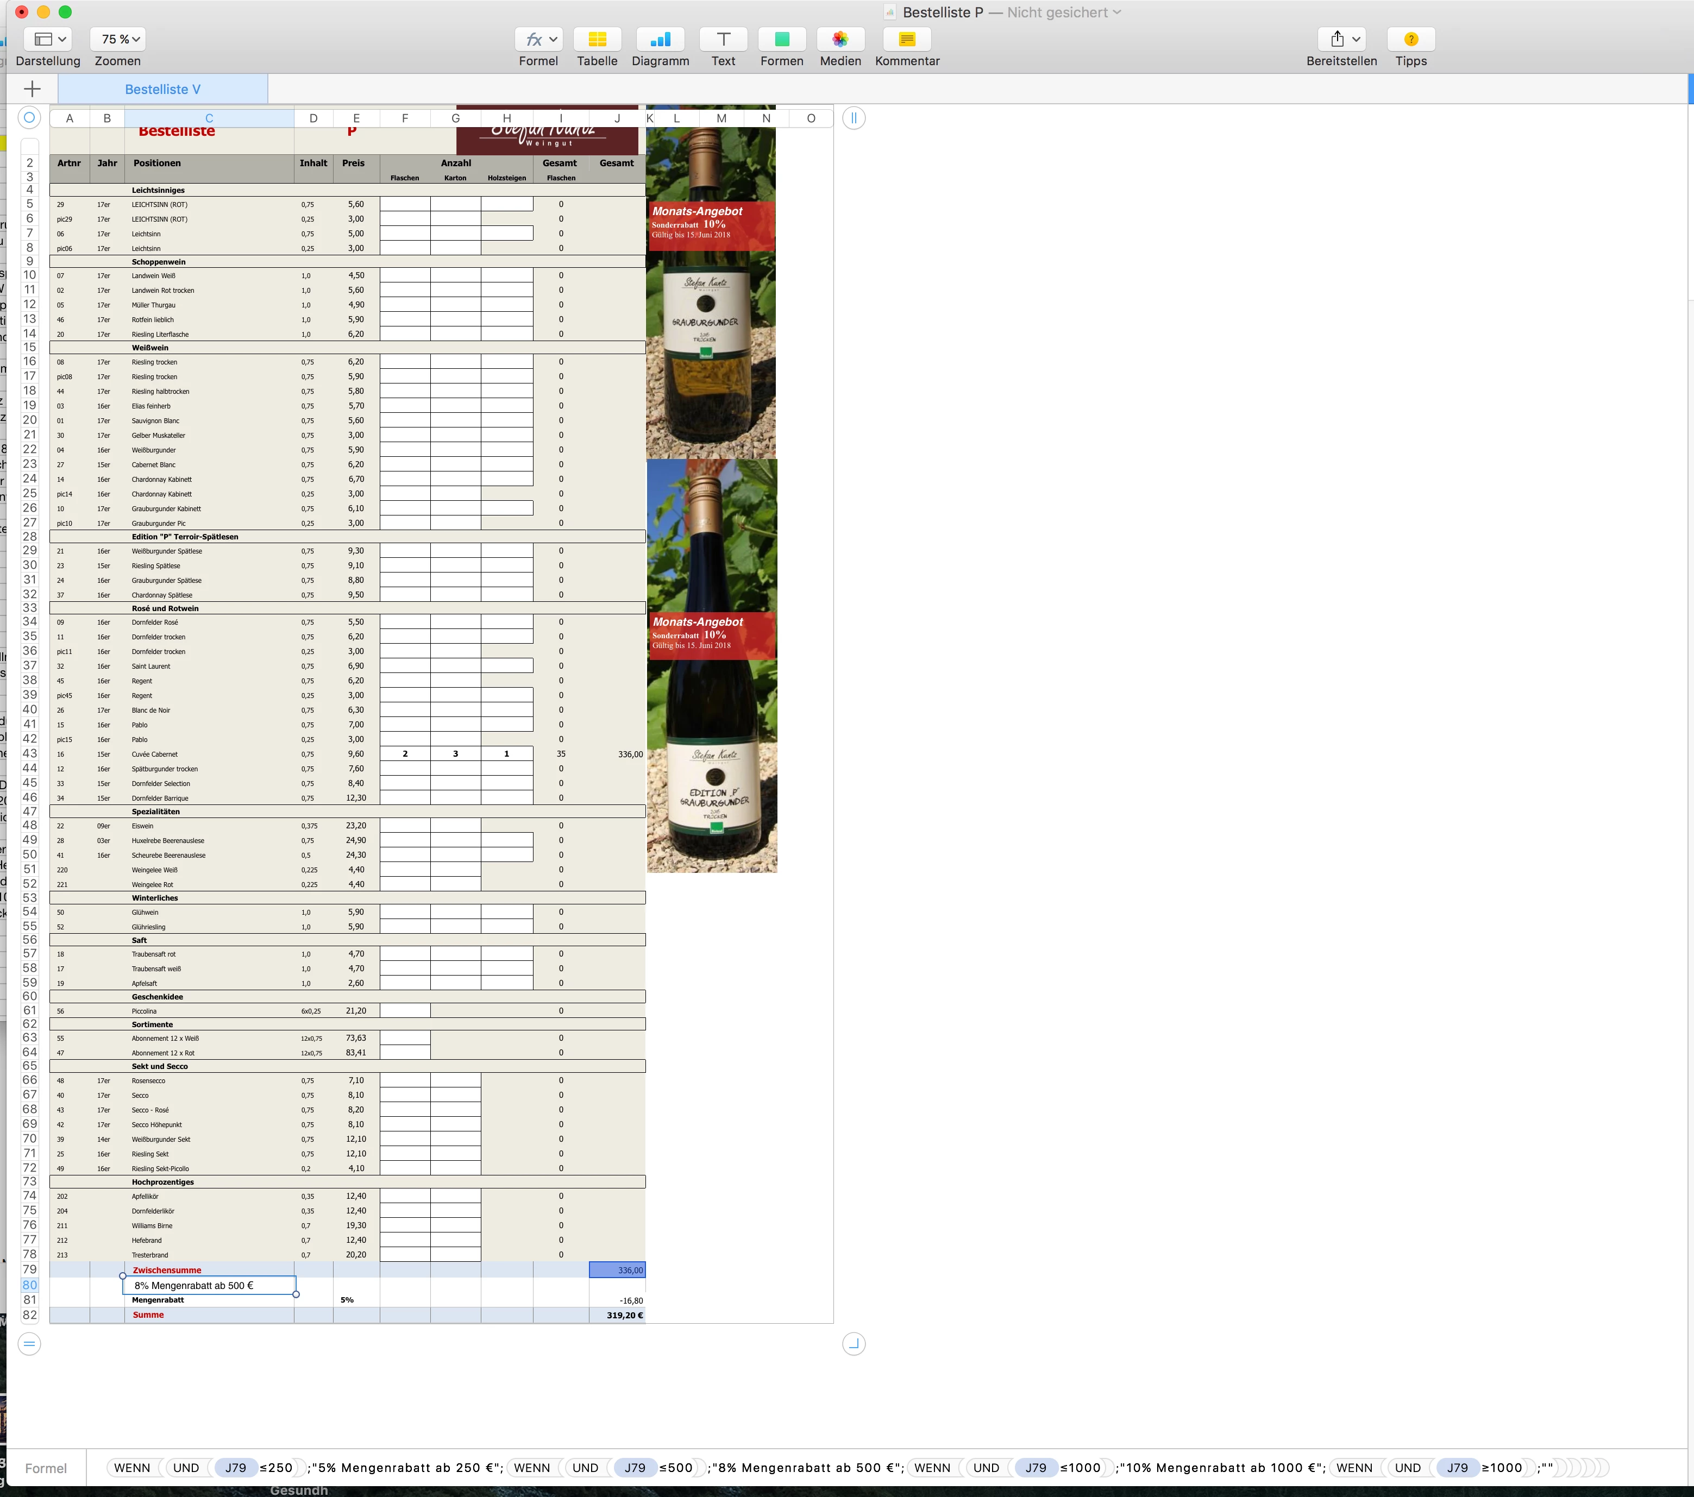Insert a Formel function

coord(538,39)
